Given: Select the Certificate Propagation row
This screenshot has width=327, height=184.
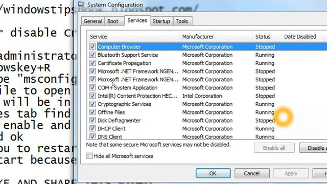Looking at the screenshot, I should pos(207,63).
